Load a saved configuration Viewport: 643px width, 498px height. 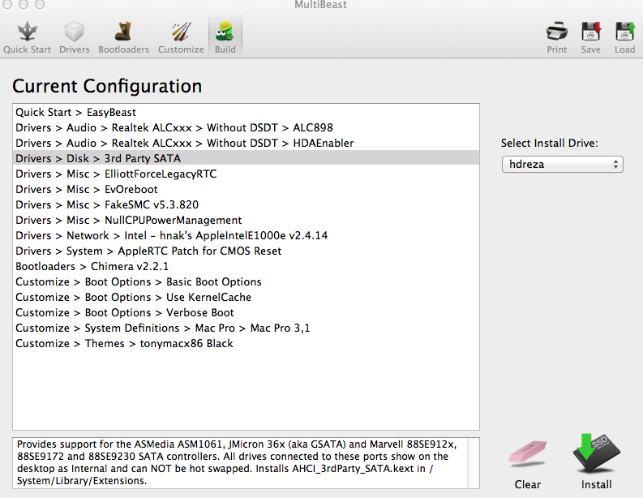point(624,38)
